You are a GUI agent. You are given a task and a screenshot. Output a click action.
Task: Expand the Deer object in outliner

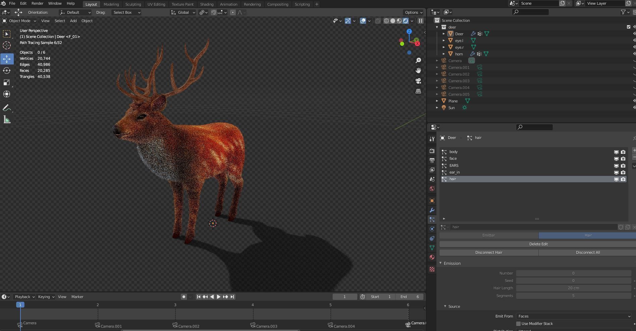pyautogui.click(x=443, y=34)
